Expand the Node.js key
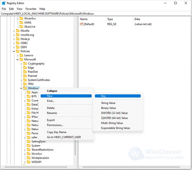Viewport: 192px width, 170px height. tap(14, 39)
